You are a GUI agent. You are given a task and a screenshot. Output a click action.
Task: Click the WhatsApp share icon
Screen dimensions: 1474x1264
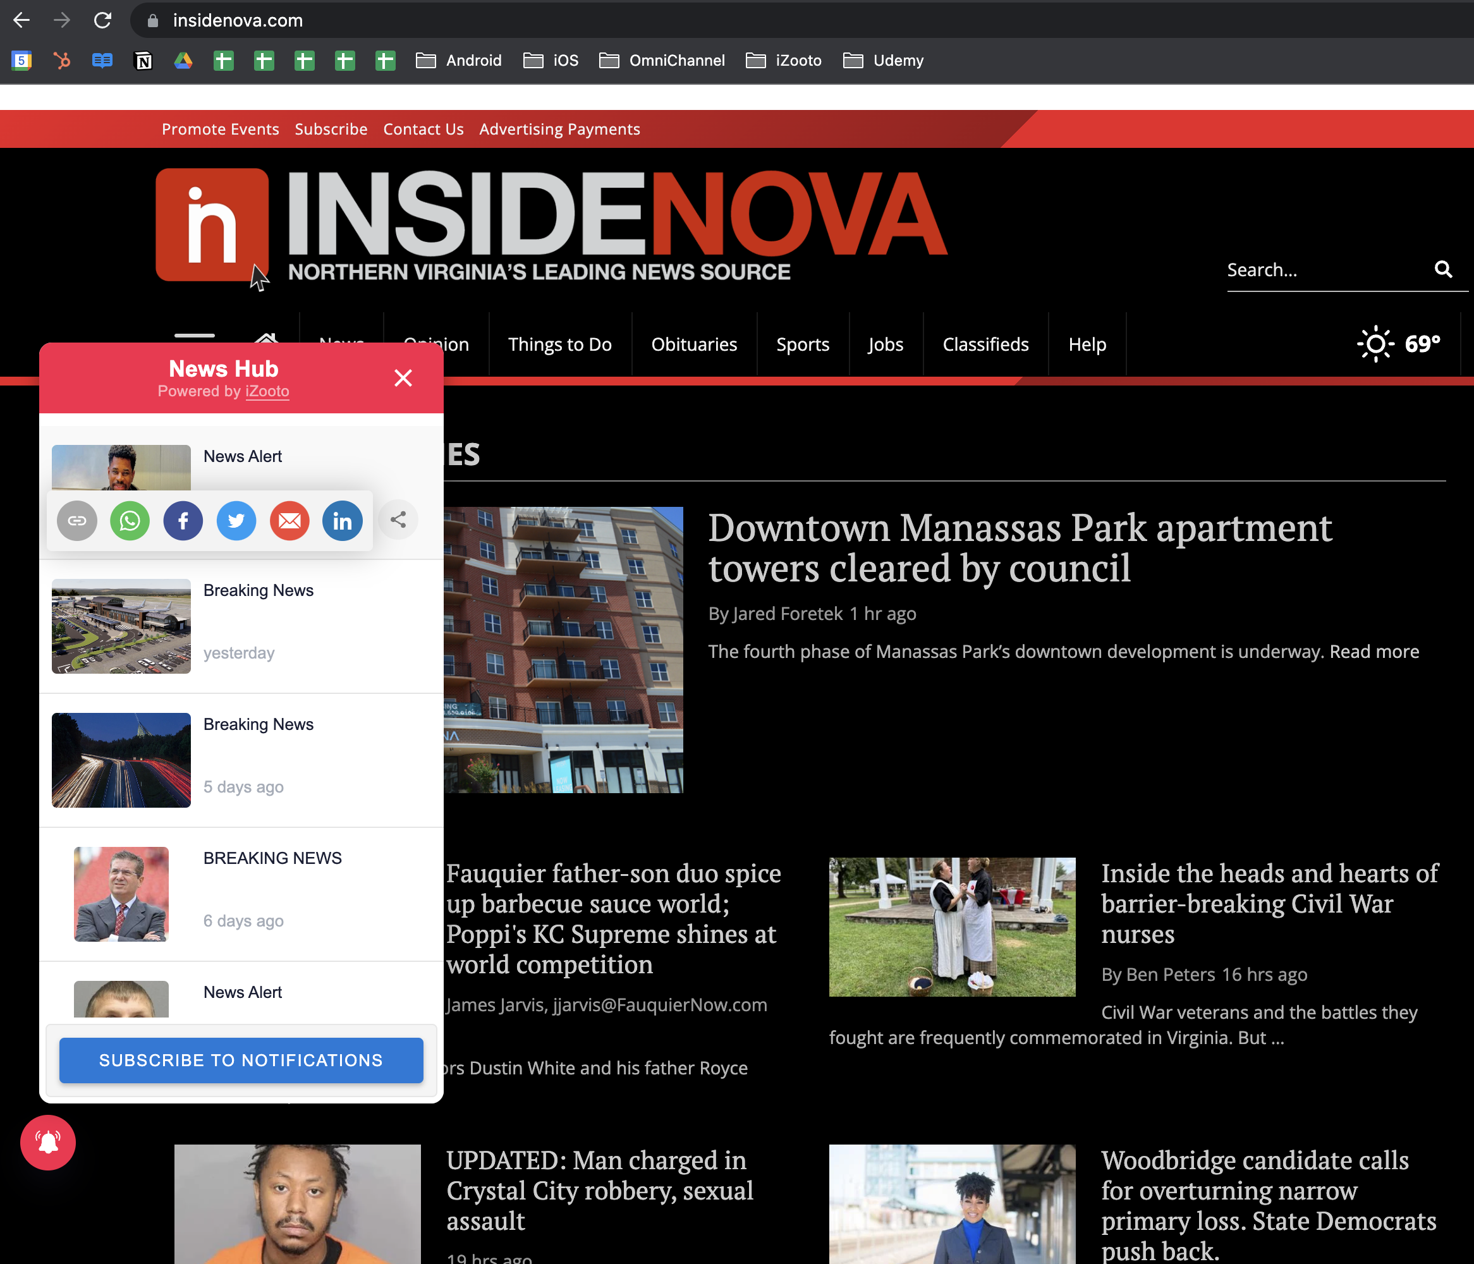130,520
